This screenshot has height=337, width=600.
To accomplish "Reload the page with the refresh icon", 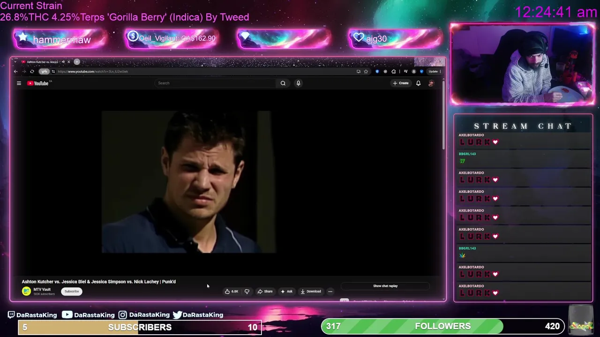I will tap(32, 72).
